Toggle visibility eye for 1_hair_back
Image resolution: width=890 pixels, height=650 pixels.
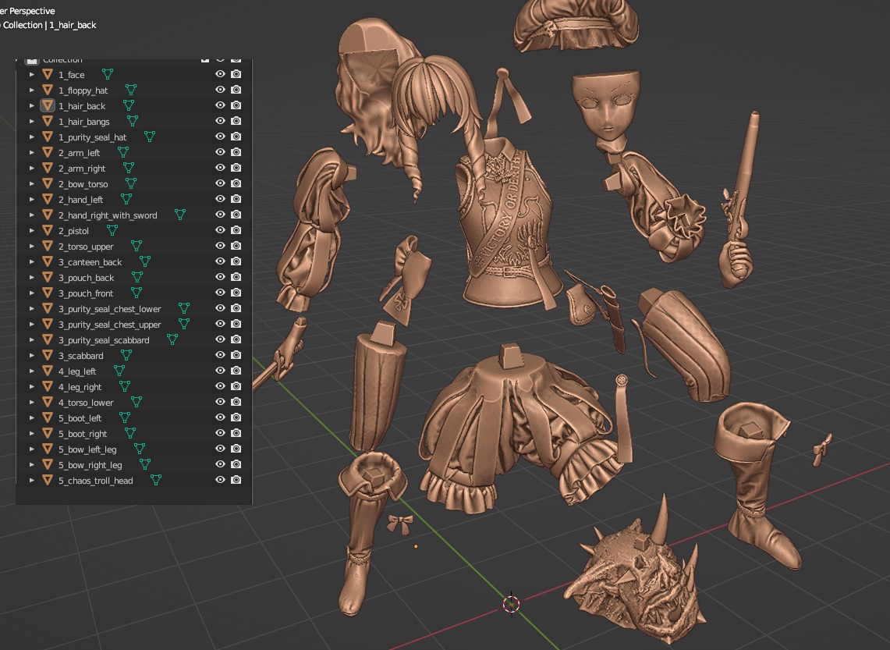220,105
